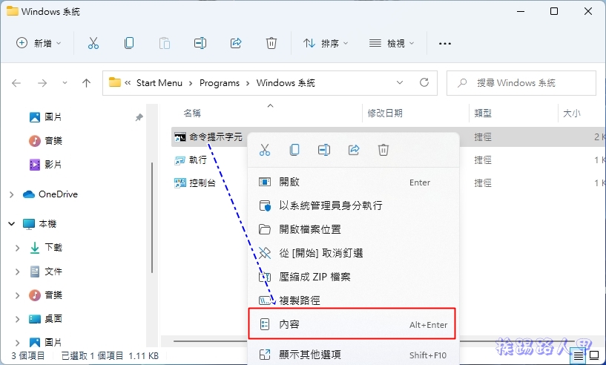Choose 開啟檔案位置 in context menu
The height and width of the screenshot is (365, 606).
click(x=353, y=230)
